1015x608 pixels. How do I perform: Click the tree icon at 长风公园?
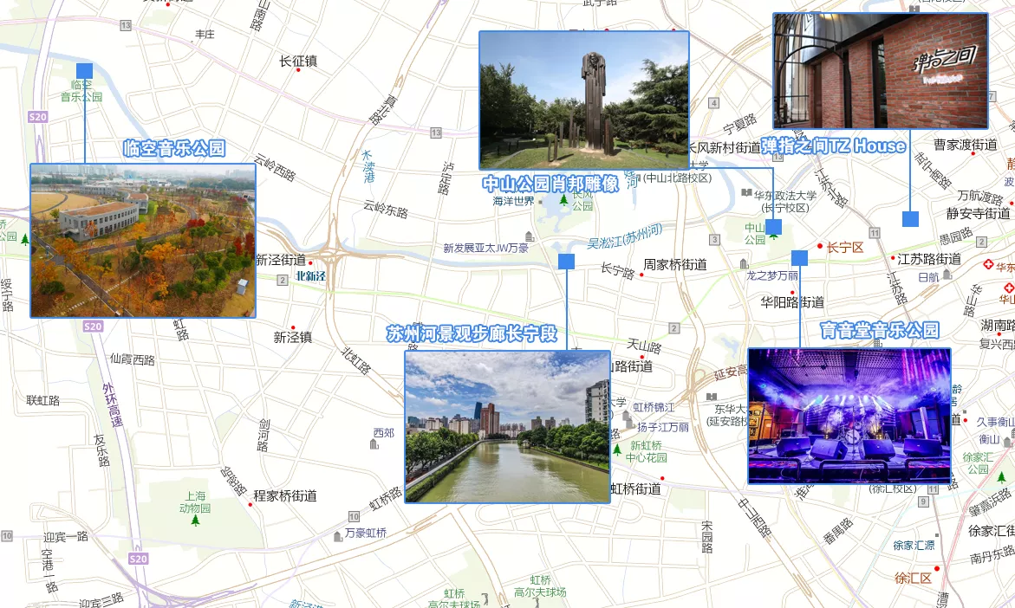564,199
